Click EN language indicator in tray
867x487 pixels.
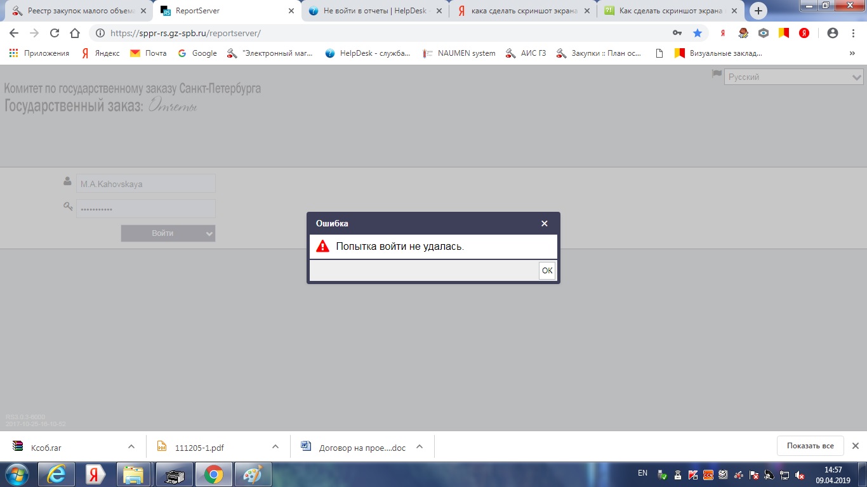(642, 473)
